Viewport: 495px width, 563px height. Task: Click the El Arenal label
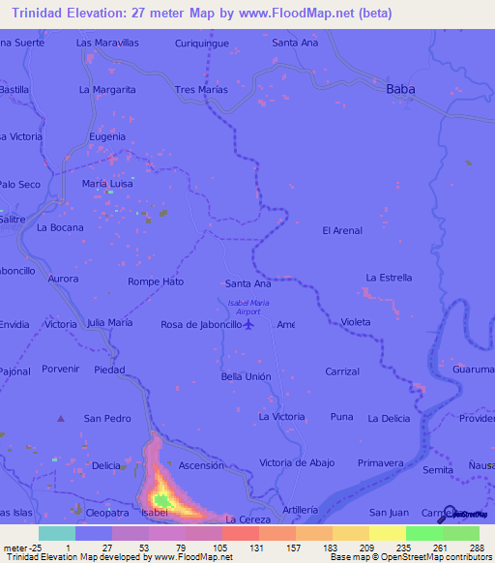click(342, 230)
